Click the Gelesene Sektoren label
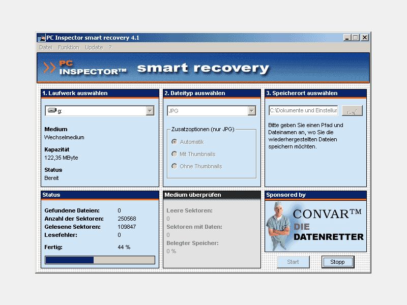 click(72, 227)
